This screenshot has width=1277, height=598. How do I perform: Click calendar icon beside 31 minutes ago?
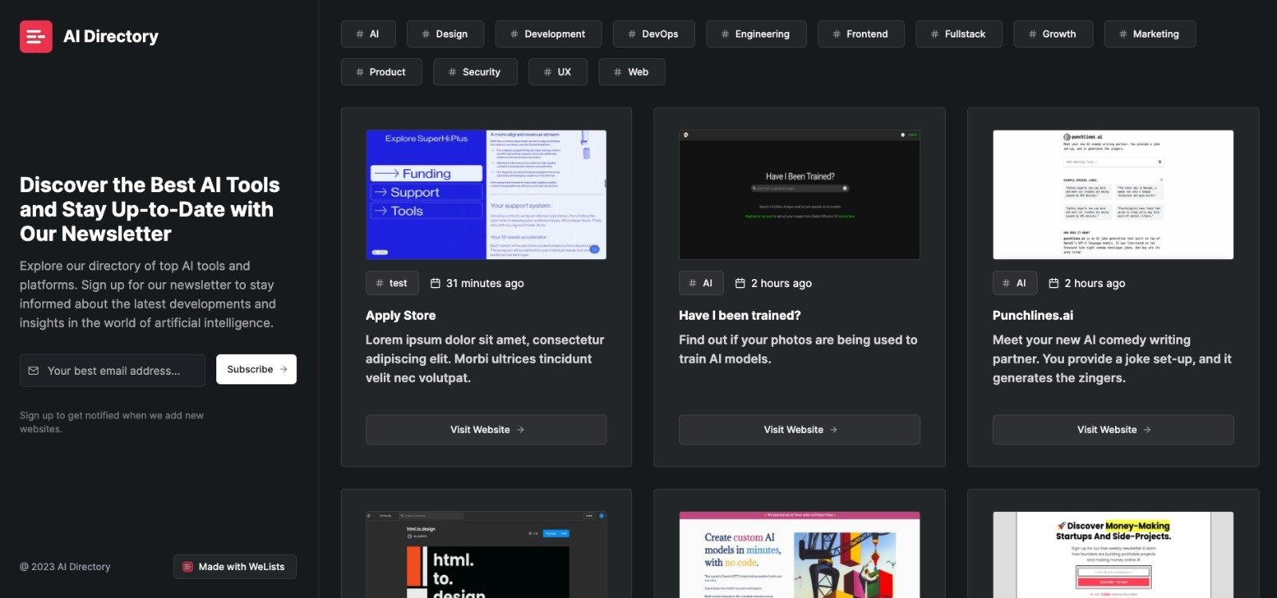click(435, 283)
